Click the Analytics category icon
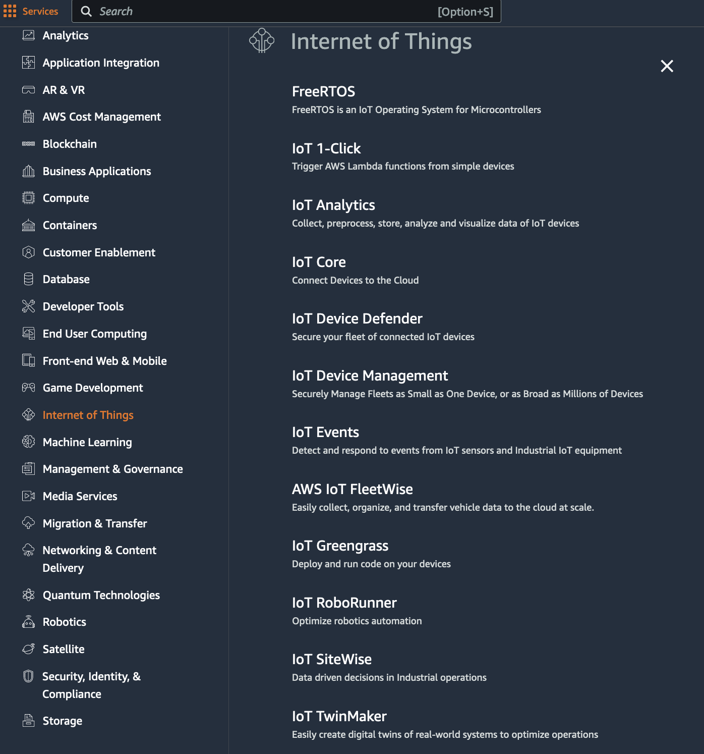The width and height of the screenshot is (704, 754). (x=29, y=35)
